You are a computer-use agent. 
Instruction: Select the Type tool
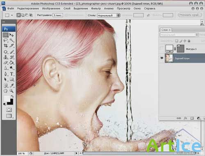click(12, 74)
